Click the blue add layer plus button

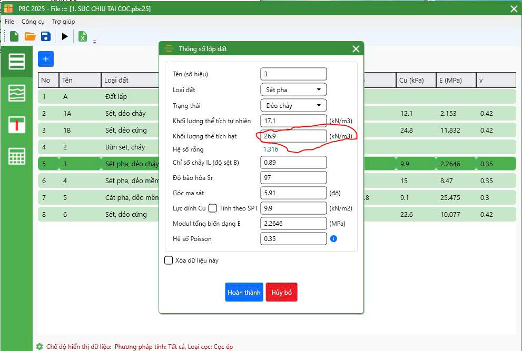[46, 59]
